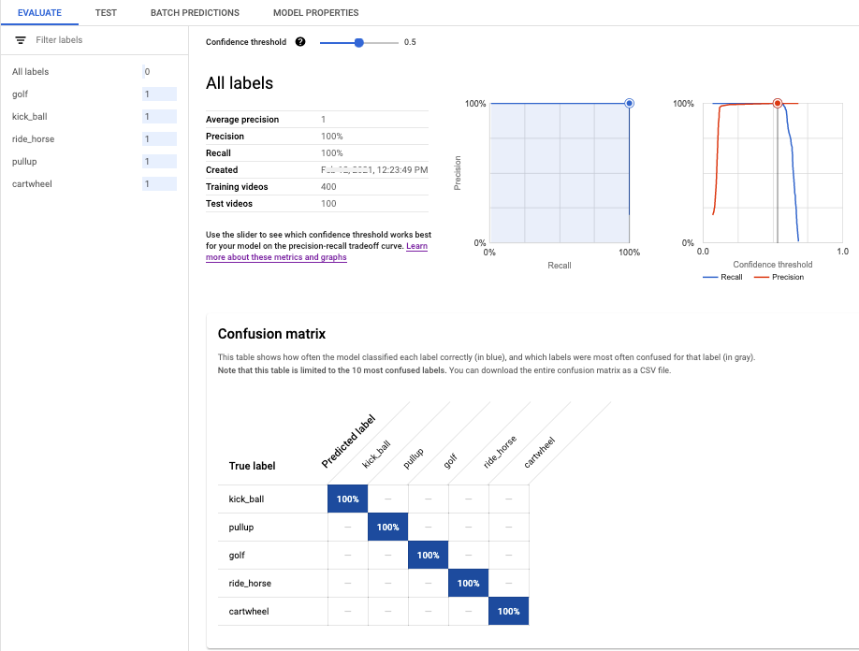Open Learn more about these metrics link
Screen dimensions: 859x651
click(316, 252)
